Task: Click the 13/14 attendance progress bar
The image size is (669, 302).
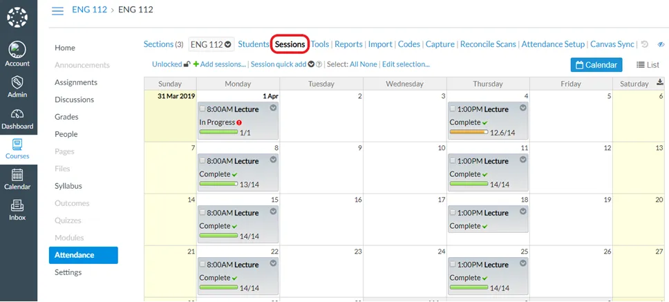Action: click(218, 185)
